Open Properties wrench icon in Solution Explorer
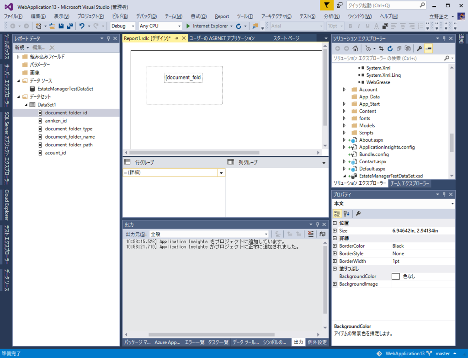468x358 pixels. 420,48
